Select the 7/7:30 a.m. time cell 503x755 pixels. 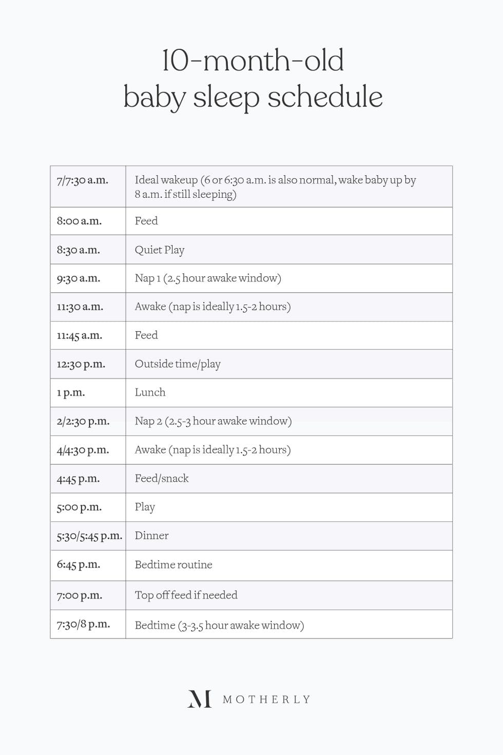click(83, 180)
